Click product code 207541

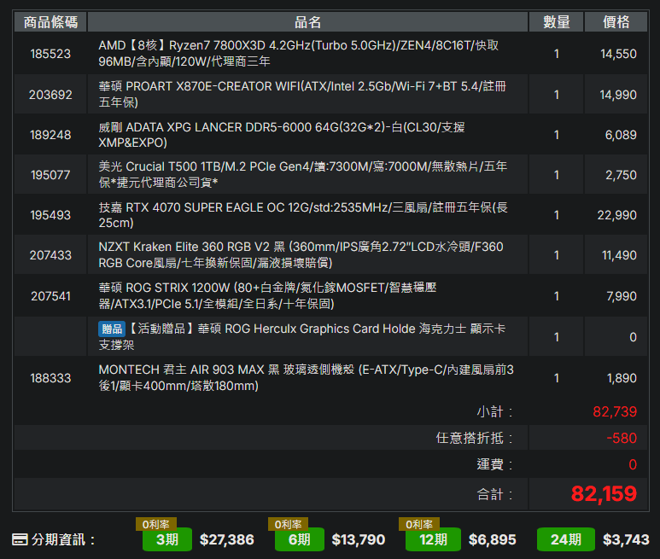(x=50, y=296)
